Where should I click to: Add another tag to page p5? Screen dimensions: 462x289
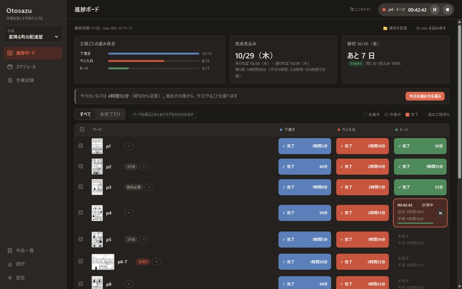pos(144,239)
